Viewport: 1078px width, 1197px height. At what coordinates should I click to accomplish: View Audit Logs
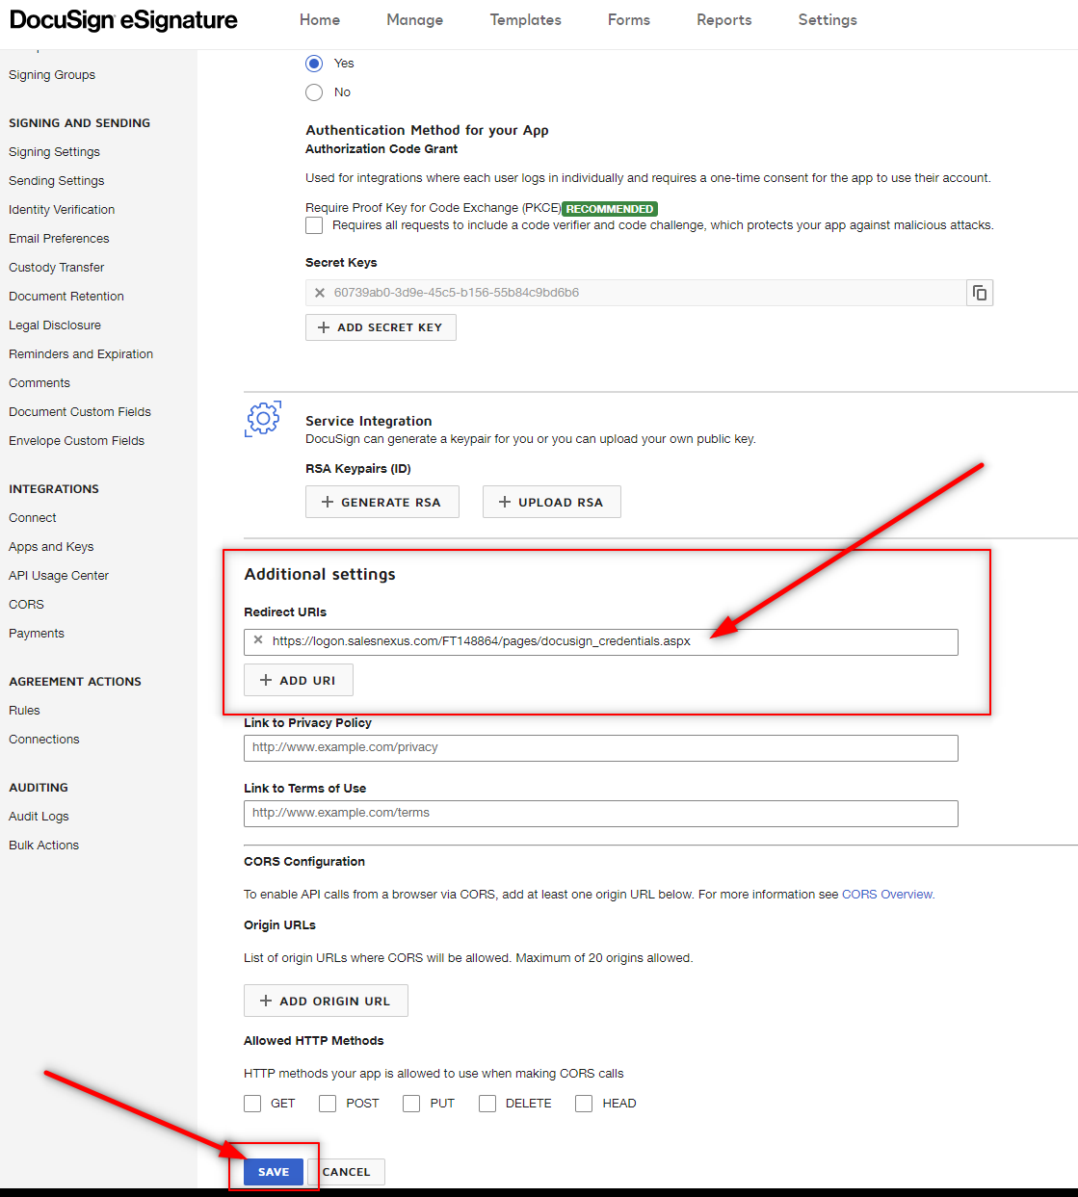tap(39, 817)
